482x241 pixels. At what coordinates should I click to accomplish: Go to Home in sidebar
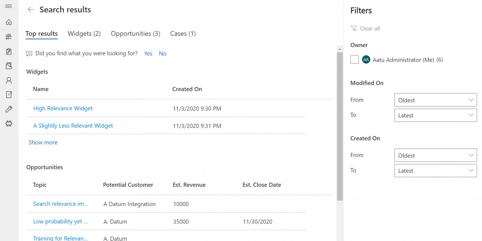click(9, 22)
